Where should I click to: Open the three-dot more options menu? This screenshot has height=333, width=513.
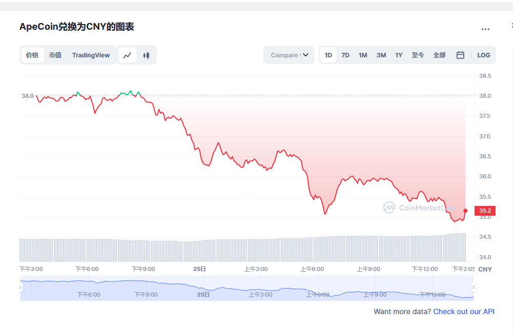pyautogui.click(x=485, y=29)
